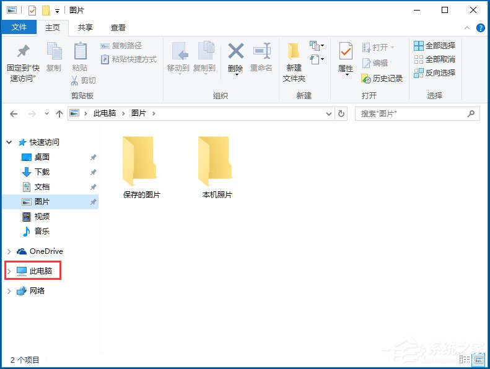This screenshot has height=369, width=490.
Task: Click the Forward navigation arrow
Action: [32, 114]
